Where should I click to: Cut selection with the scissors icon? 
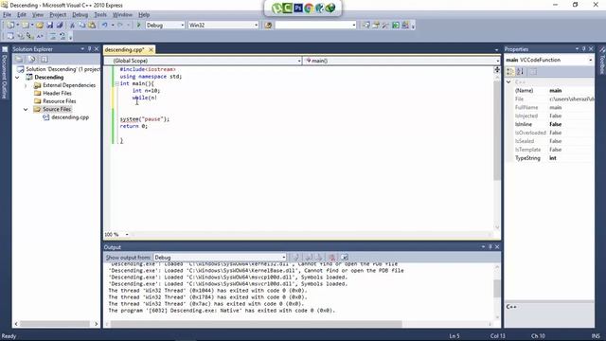coord(72,26)
